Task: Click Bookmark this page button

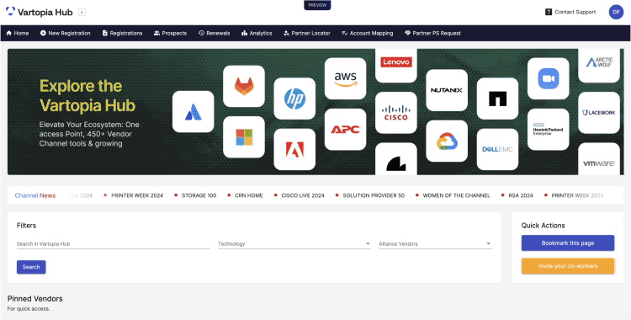Action: pyautogui.click(x=568, y=243)
